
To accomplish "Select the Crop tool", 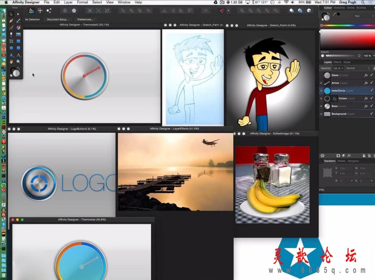I will 11,41.
